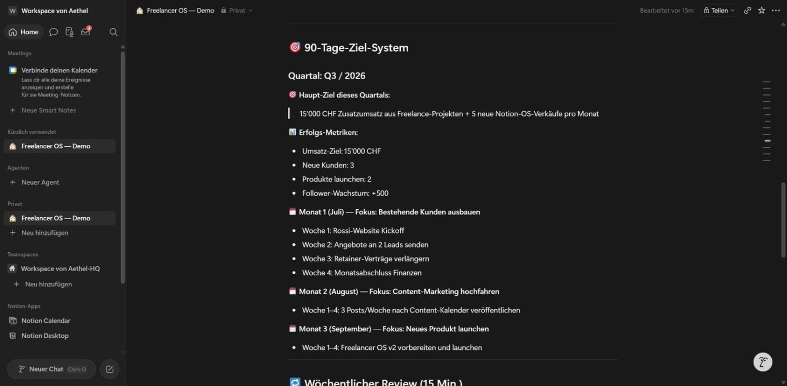Screen dimensions: 787x386
Task: Open the Notion Desktop app icon
Action: (13, 336)
